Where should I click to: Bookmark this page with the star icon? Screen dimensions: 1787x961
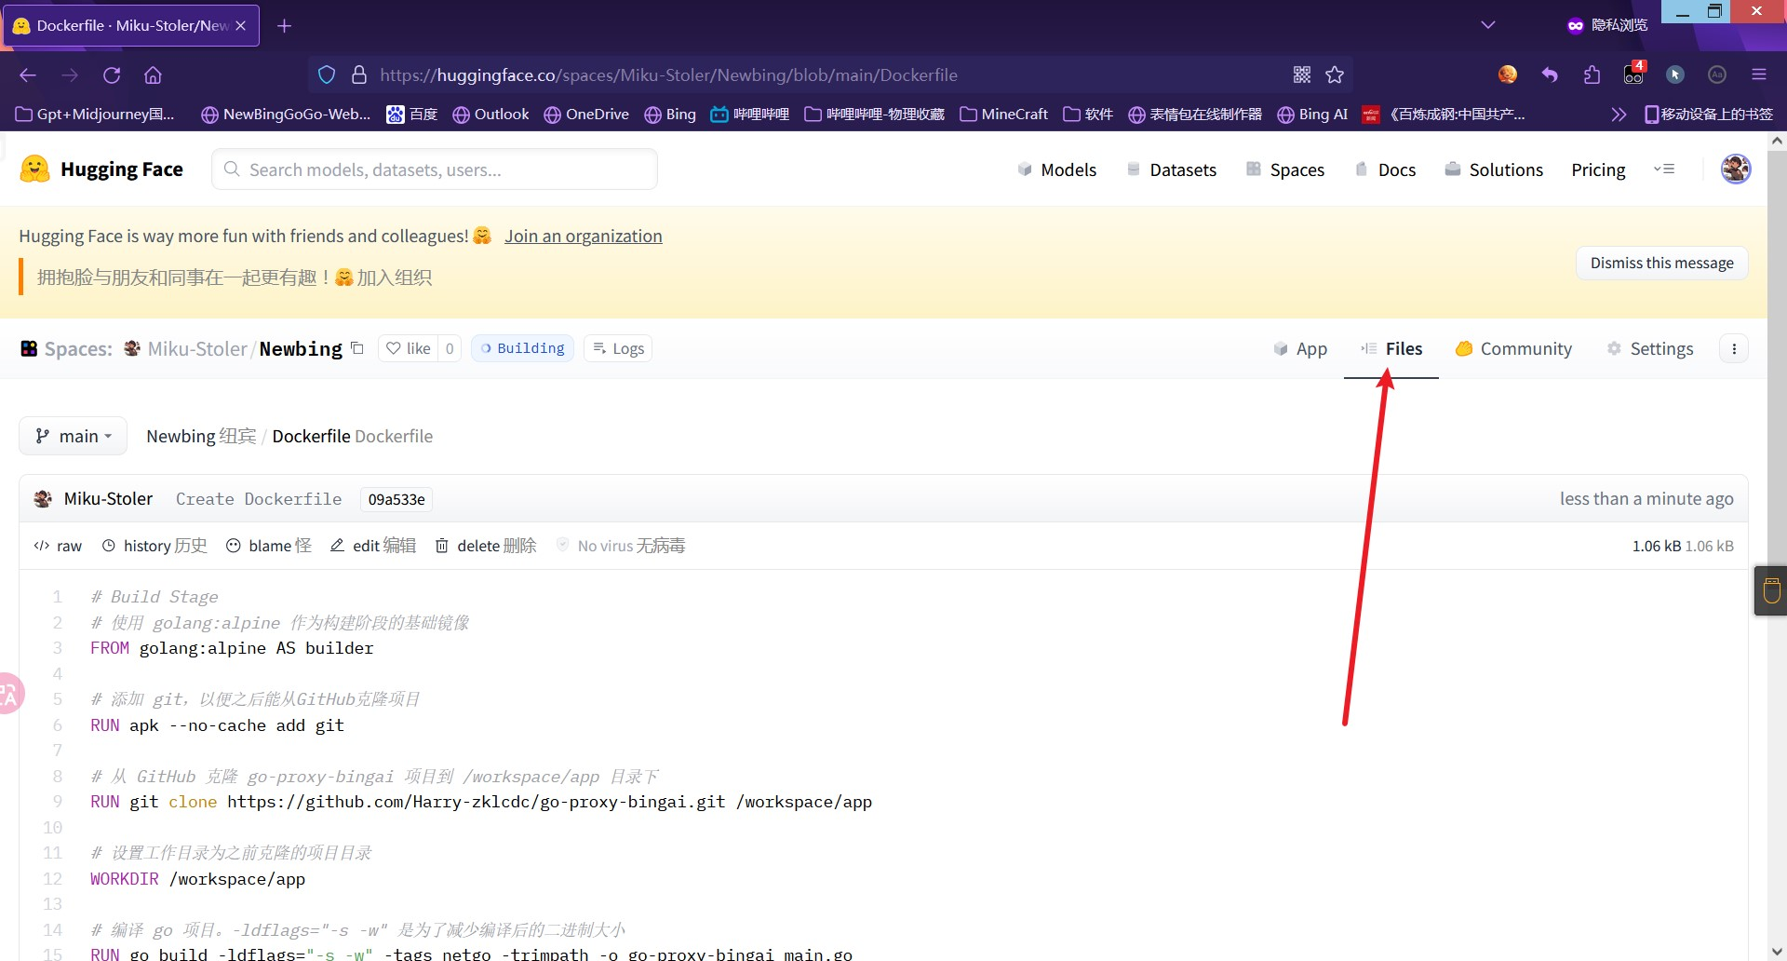click(x=1335, y=74)
